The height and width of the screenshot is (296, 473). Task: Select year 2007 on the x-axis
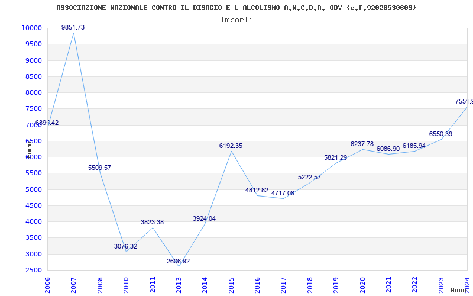click(74, 284)
